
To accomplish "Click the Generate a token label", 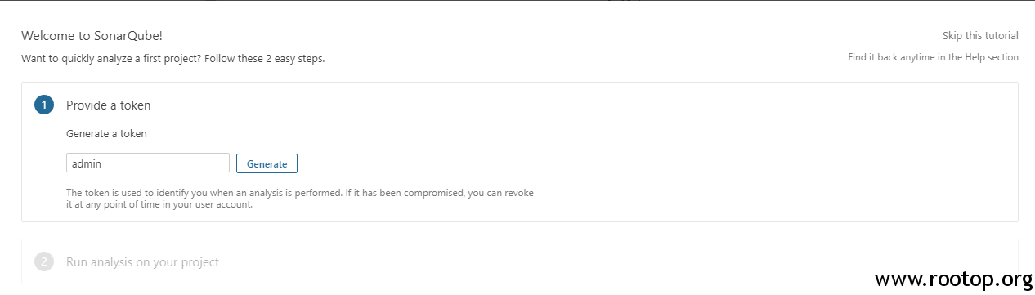I will (106, 133).
